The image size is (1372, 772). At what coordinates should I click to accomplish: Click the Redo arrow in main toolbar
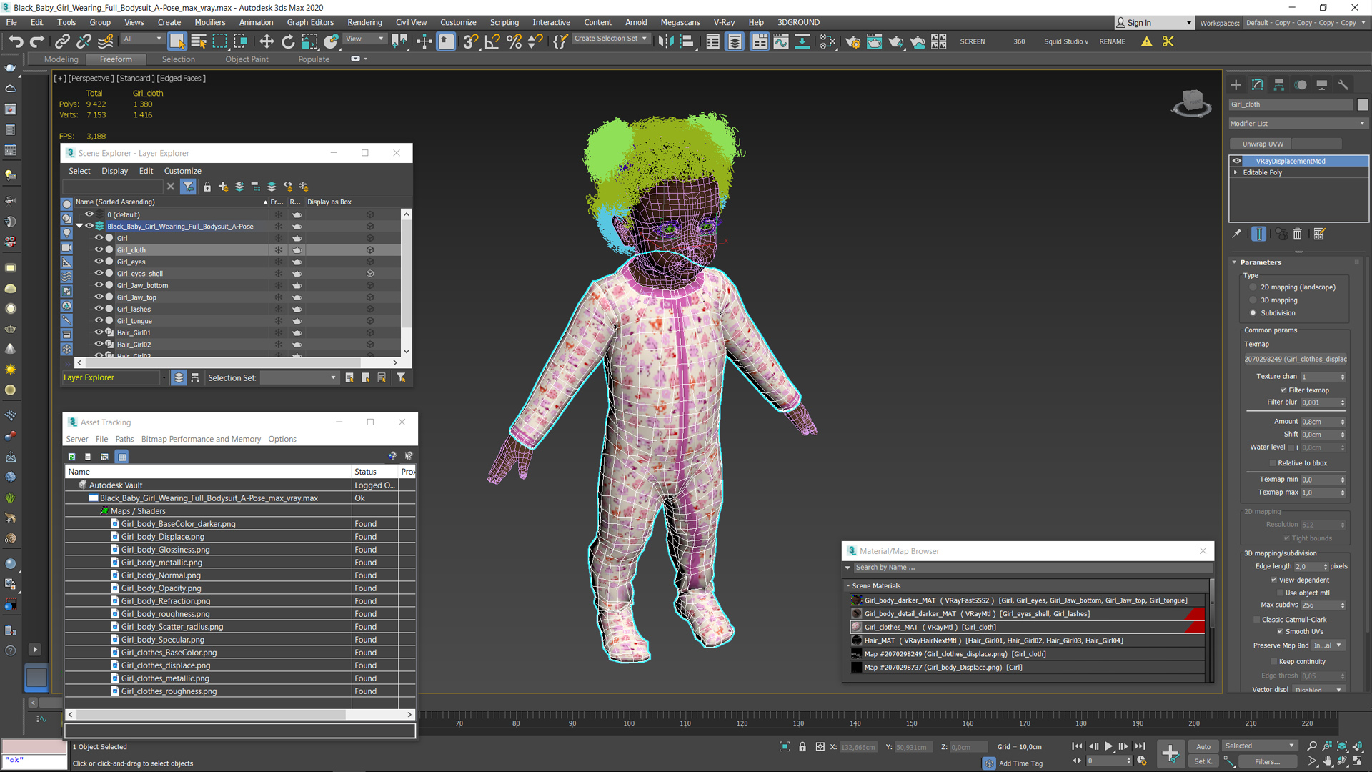pos(37,41)
